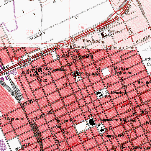This screenshot has width=151, height=151.
Task: Click the red crosshair marker at Ferry Sch
Action: tap(76, 75)
